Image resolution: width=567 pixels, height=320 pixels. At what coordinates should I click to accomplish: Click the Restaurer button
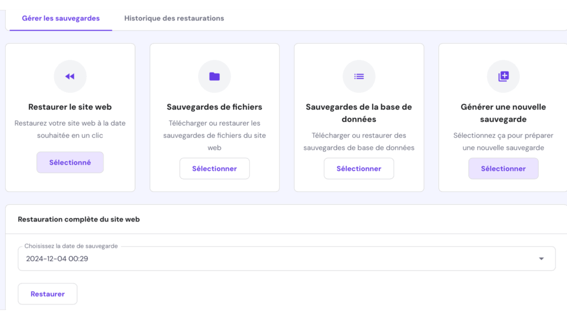(x=48, y=294)
